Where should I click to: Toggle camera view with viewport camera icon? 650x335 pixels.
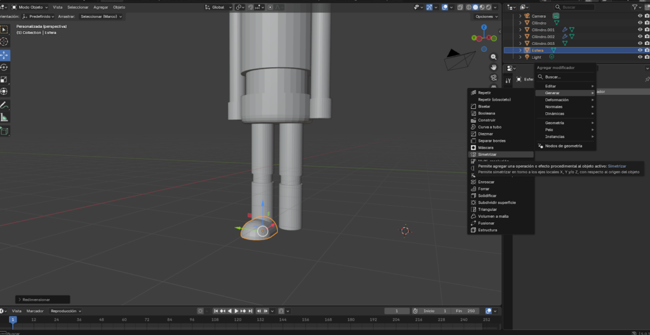point(493,77)
